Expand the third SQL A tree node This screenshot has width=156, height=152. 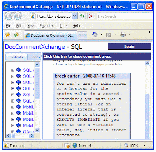[13, 83]
